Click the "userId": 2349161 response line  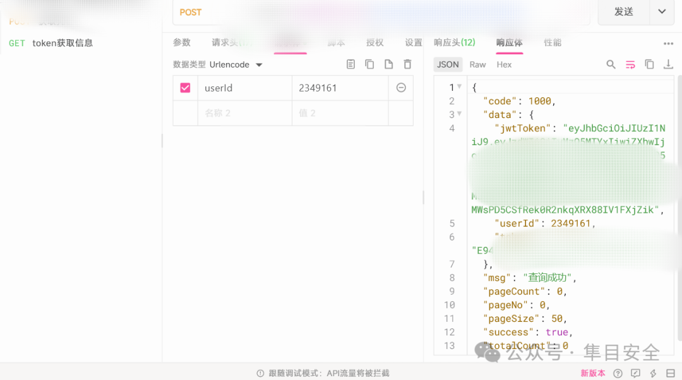545,223
